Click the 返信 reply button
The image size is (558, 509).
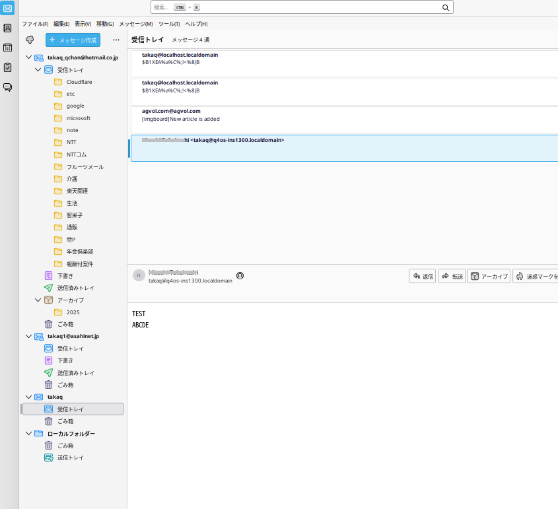422,276
